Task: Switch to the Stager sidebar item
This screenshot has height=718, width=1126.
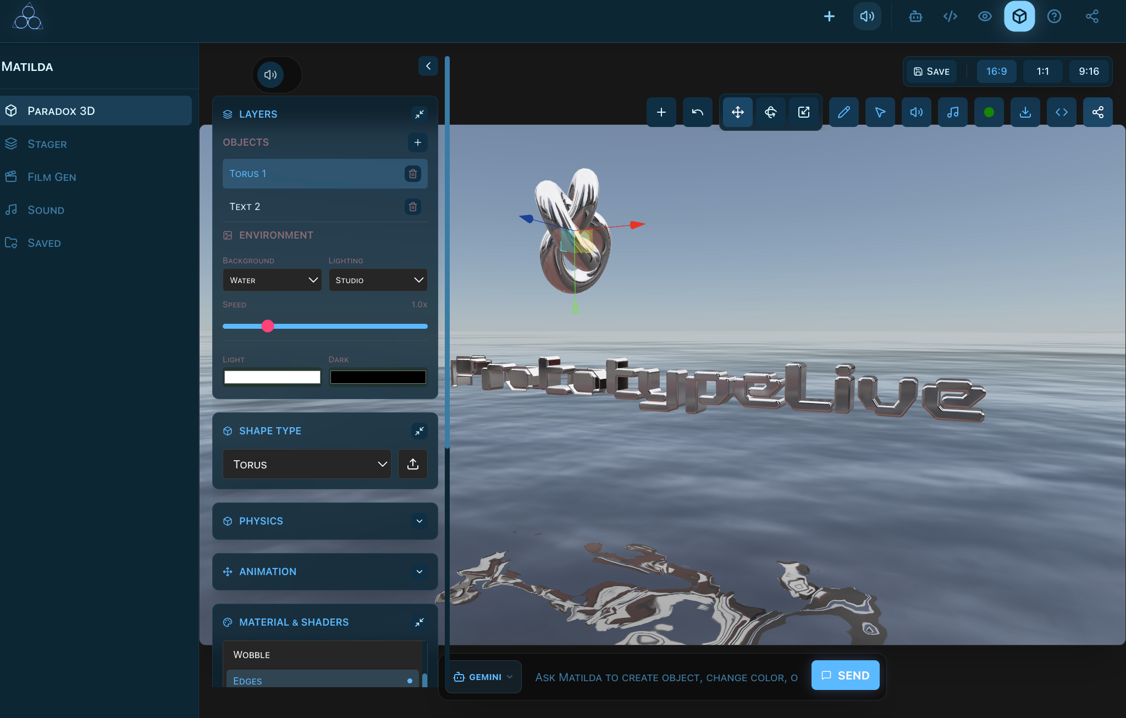Action: pos(47,144)
